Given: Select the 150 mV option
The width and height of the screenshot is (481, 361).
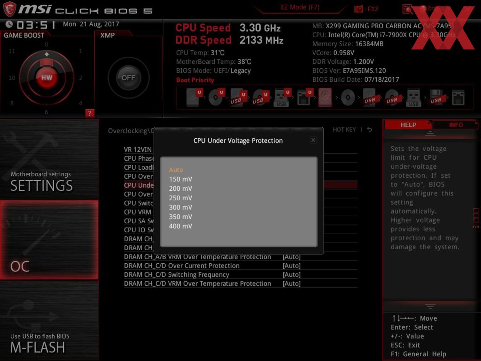Looking at the screenshot, I should 180,179.
